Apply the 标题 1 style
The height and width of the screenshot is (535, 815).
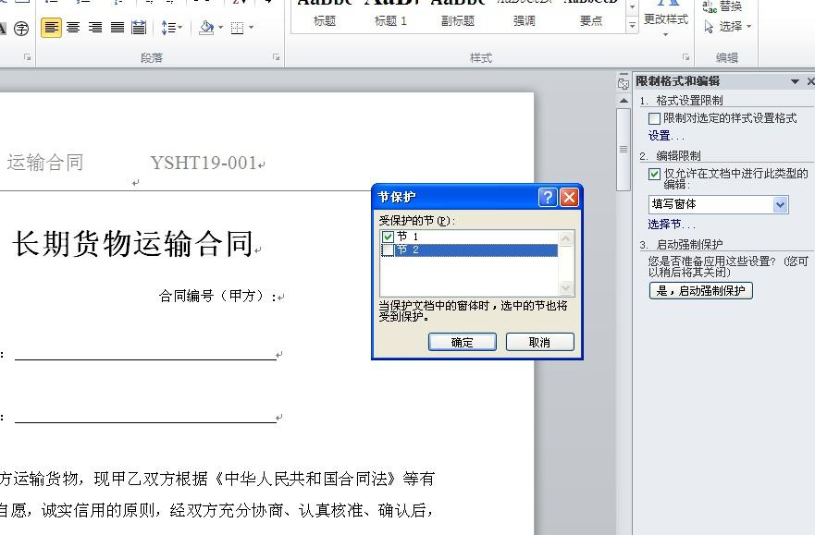tap(391, 15)
